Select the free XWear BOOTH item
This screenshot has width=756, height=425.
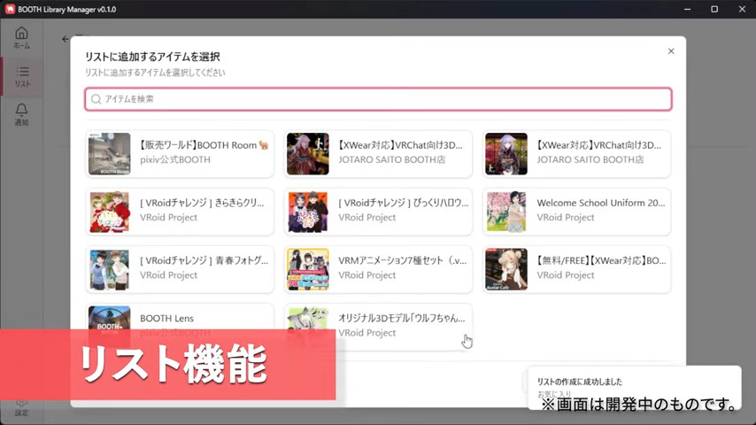pyautogui.click(x=576, y=268)
